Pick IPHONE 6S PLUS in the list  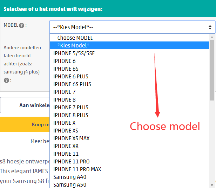point(129,84)
